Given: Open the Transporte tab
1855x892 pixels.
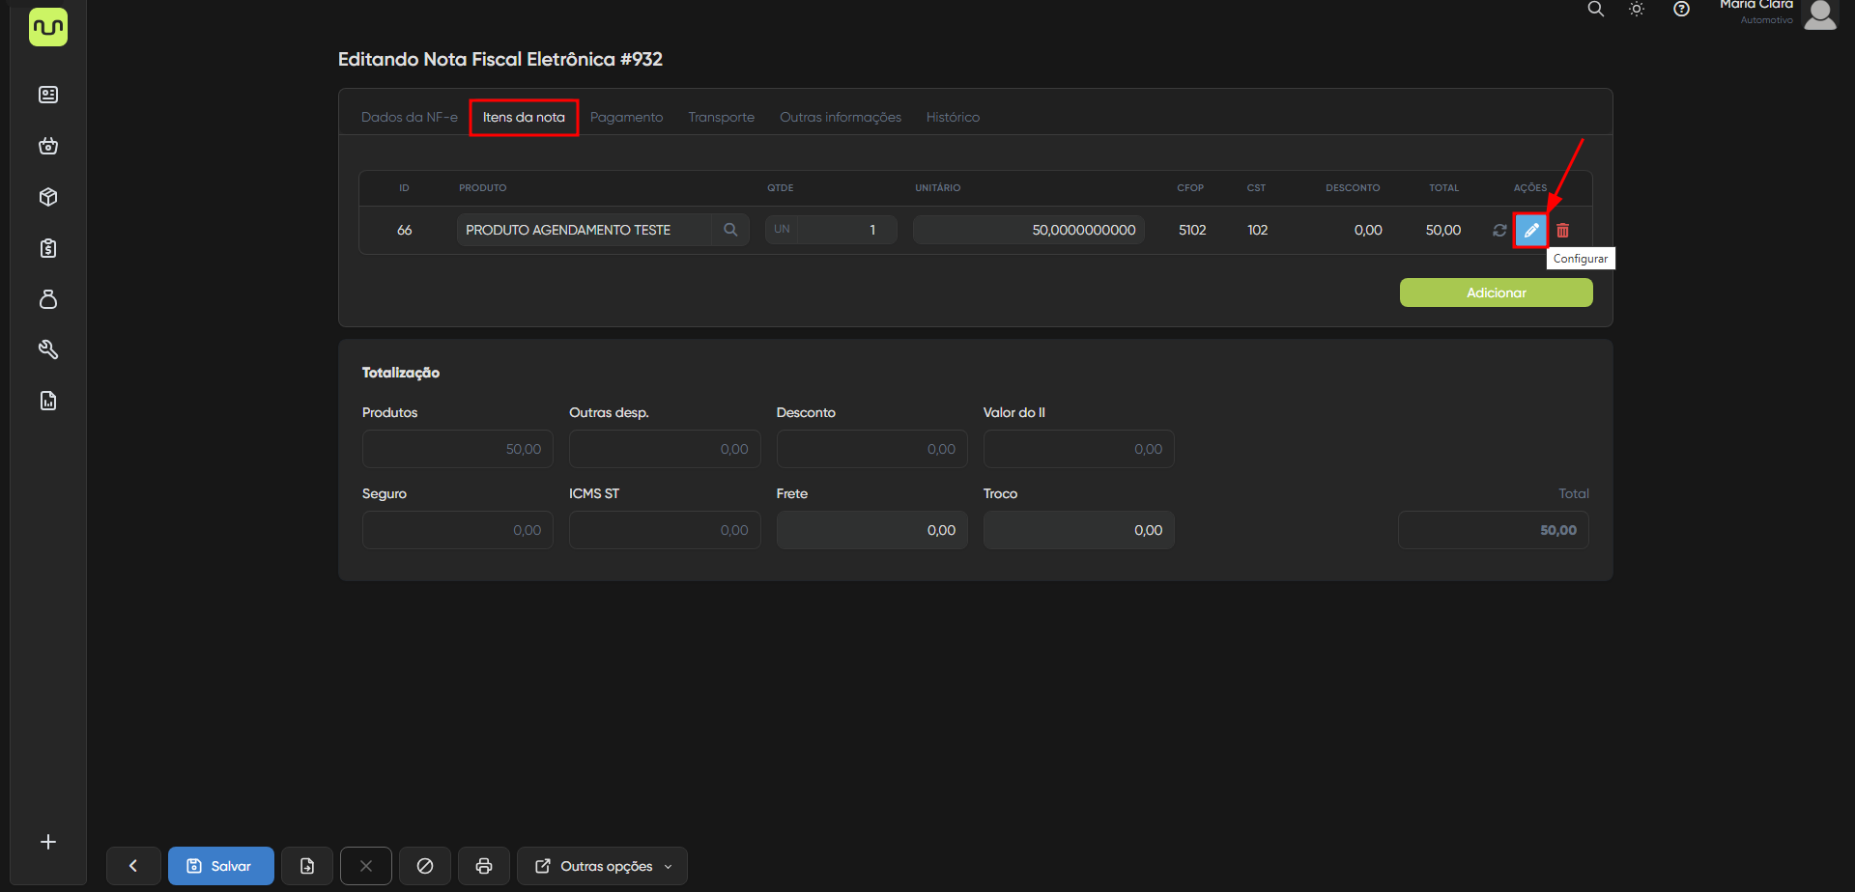Looking at the screenshot, I should tap(721, 117).
